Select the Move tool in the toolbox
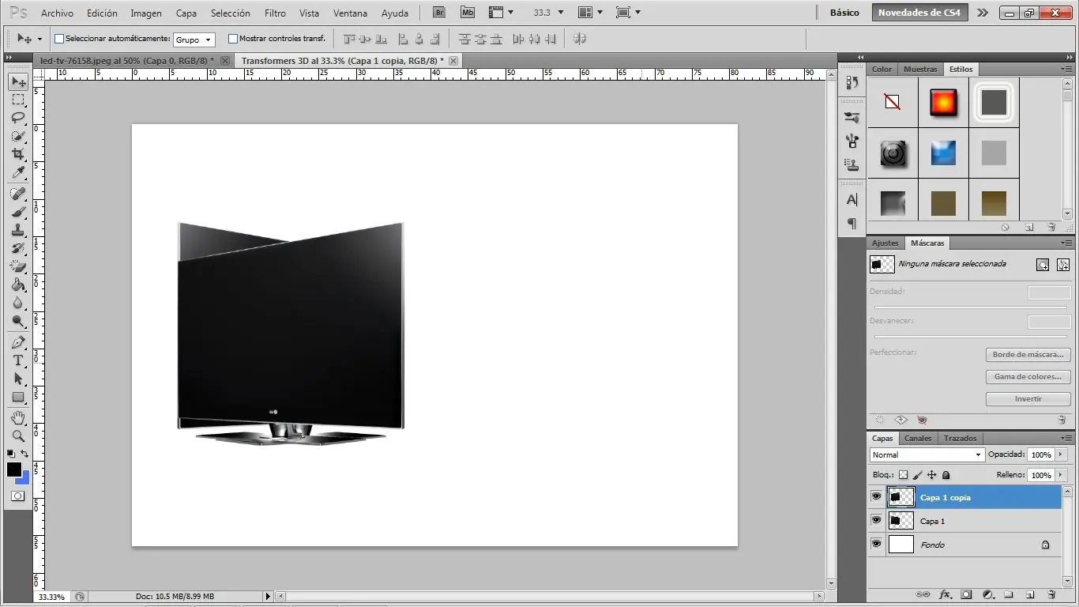 (18, 81)
